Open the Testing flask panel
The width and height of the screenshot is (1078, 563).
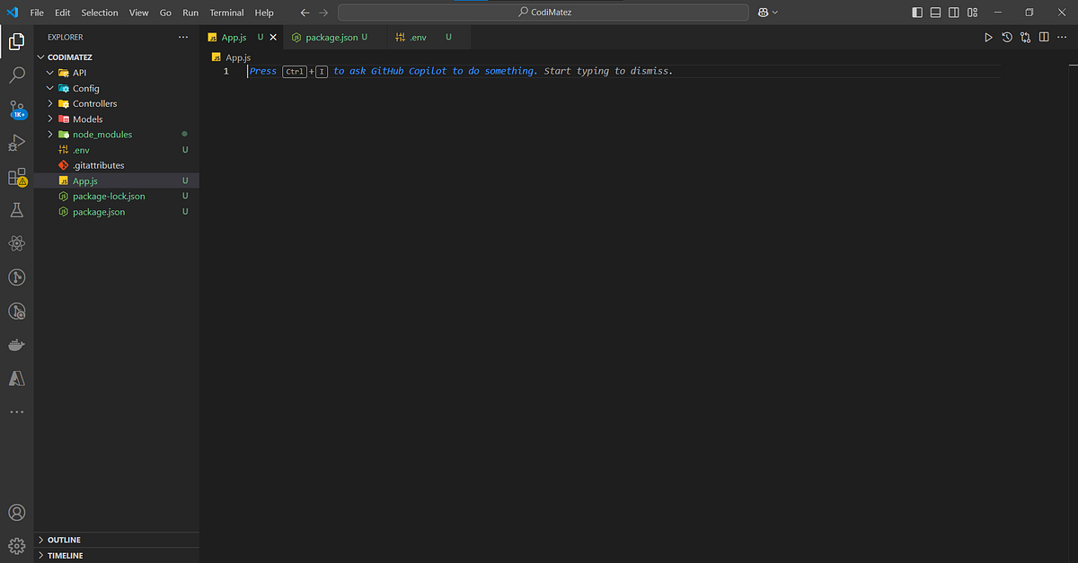click(16, 209)
